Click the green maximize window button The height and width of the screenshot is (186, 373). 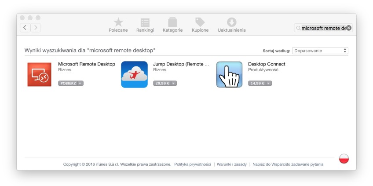(38, 18)
